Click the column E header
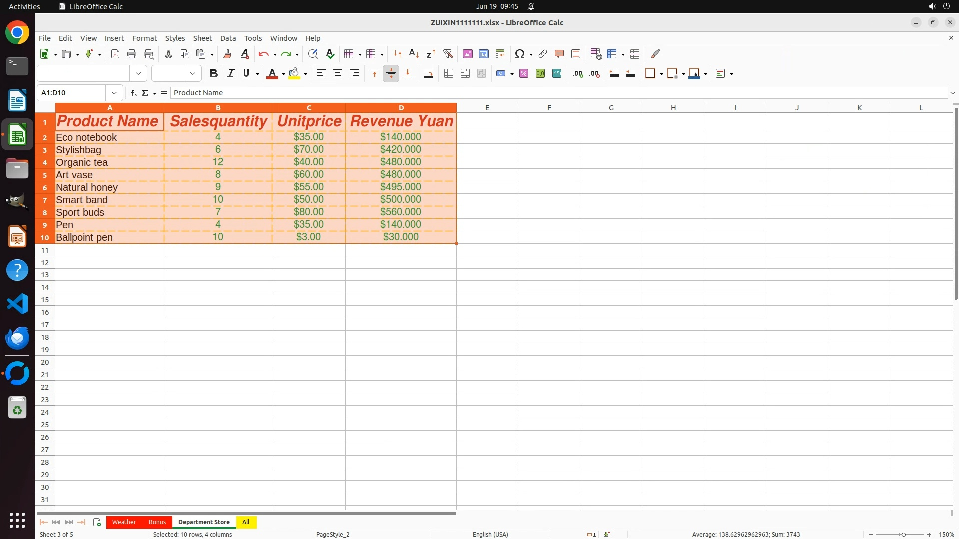The image size is (959, 539). [x=487, y=107]
